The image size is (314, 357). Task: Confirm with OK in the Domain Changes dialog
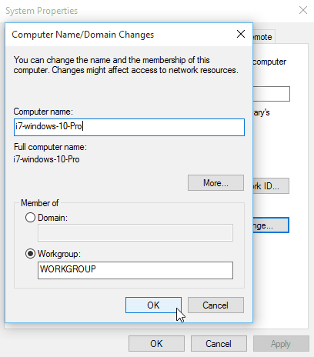click(153, 305)
